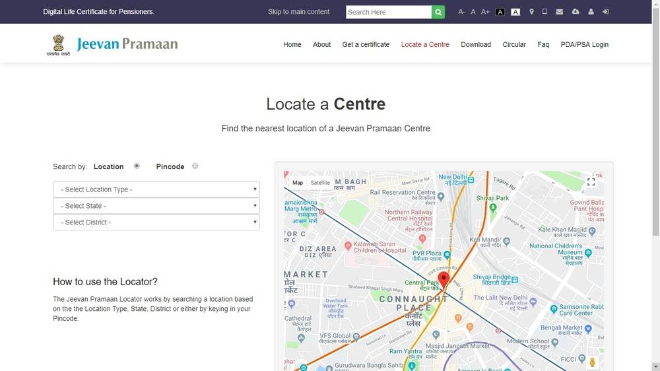Open the Select State dropdown
This screenshot has height=371, width=660.
tap(156, 206)
